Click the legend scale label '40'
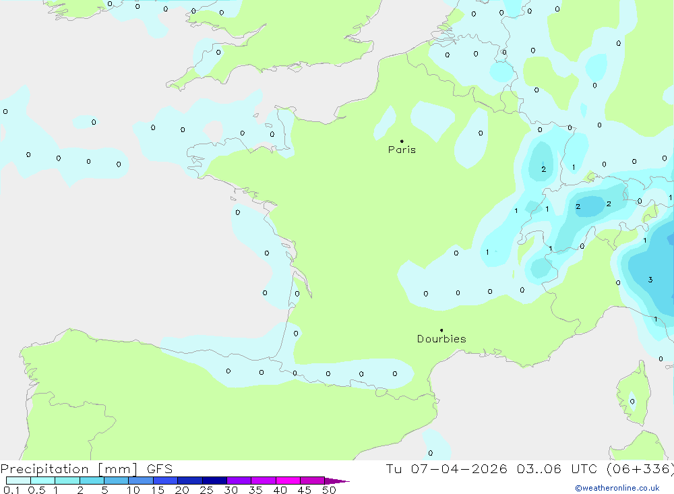674x494 pixels. click(x=280, y=490)
